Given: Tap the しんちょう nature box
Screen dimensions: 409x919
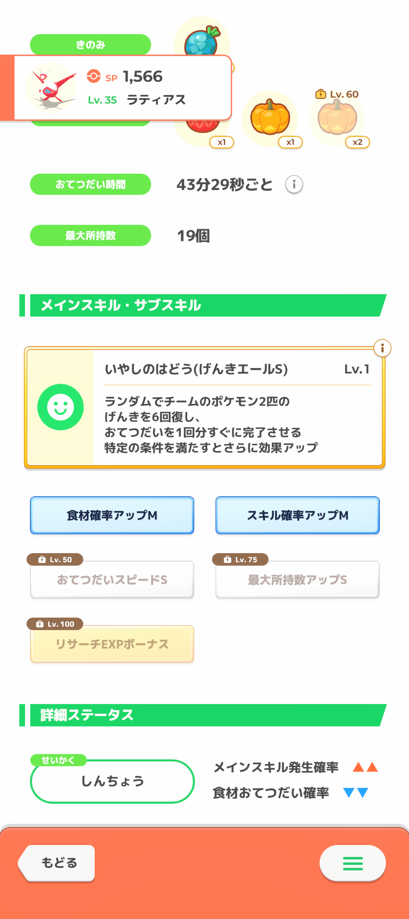Looking at the screenshot, I should [x=112, y=781].
